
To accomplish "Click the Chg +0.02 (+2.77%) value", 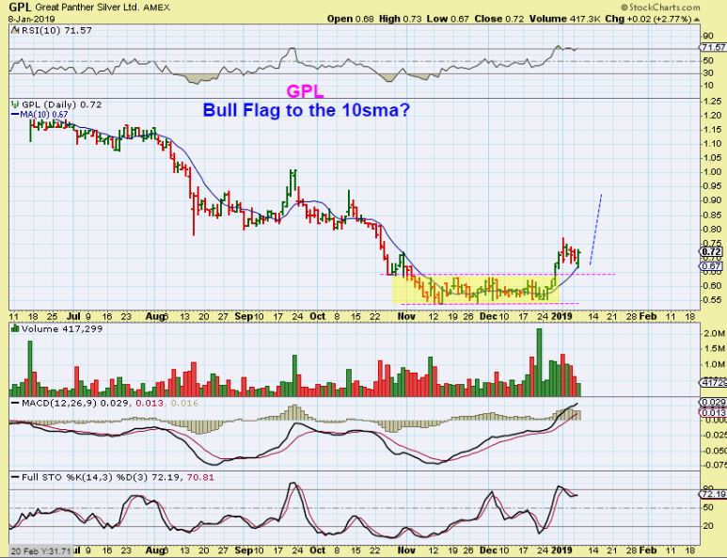I will (649, 19).
